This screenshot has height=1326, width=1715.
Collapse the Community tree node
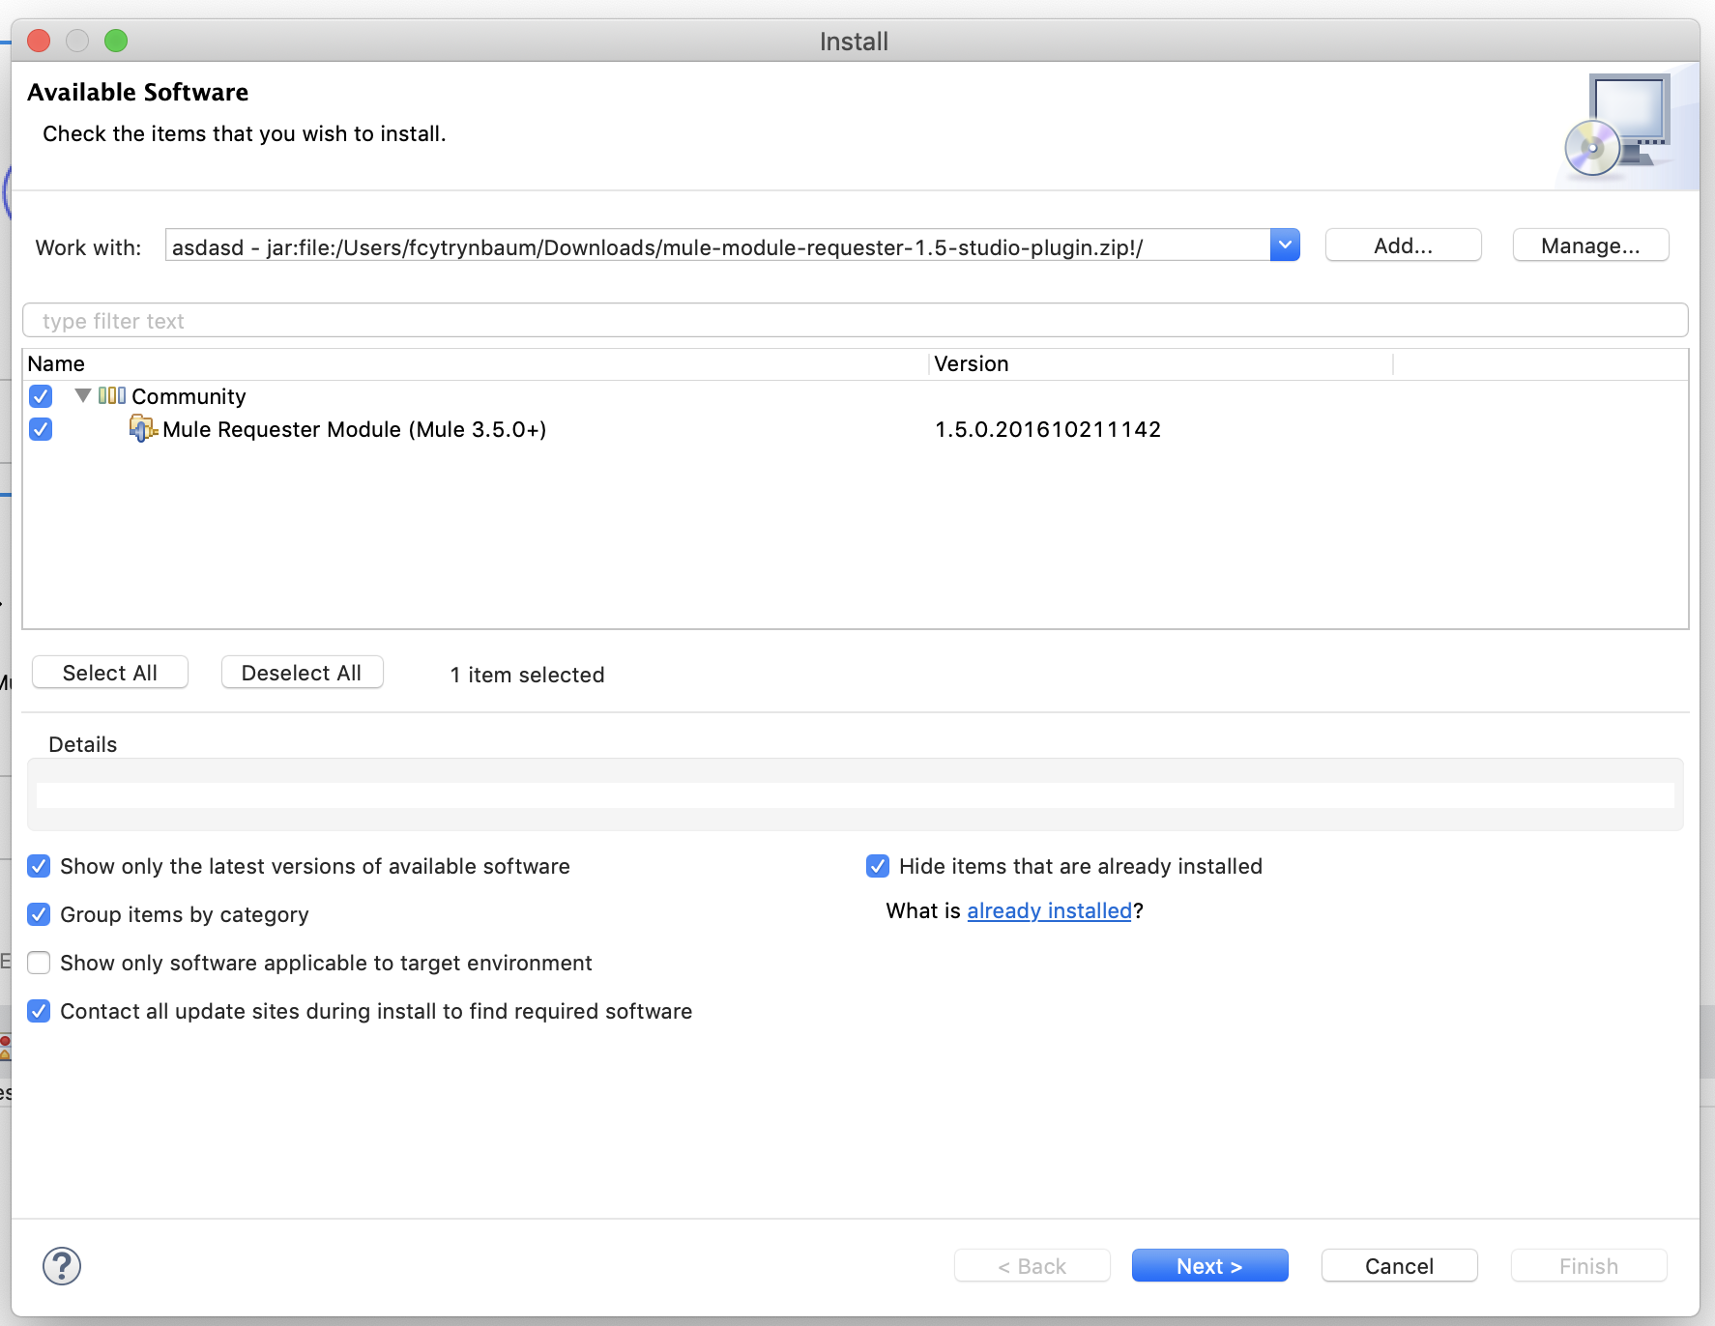point(82,395)
